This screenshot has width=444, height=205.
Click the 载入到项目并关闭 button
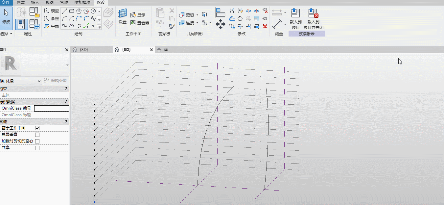tap(313, 19)
